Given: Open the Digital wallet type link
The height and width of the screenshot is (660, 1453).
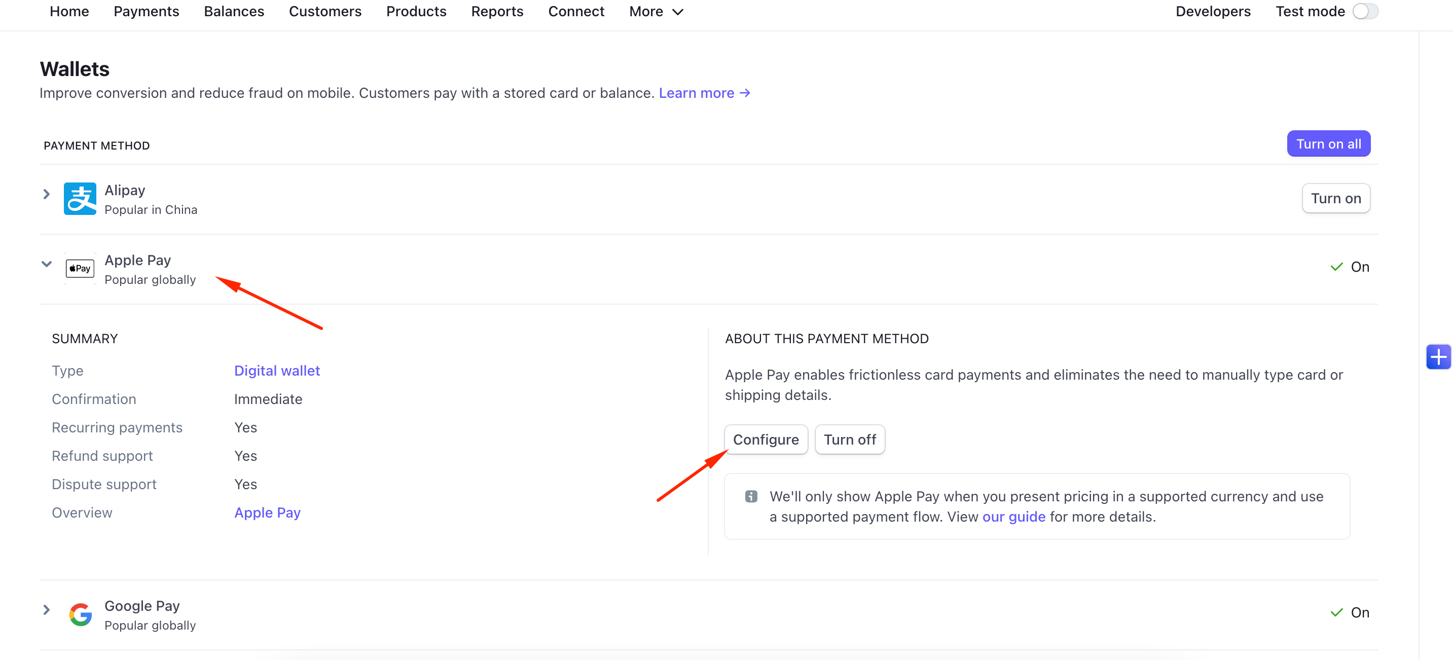Looking at the screenshot, I should coord(277,371).
